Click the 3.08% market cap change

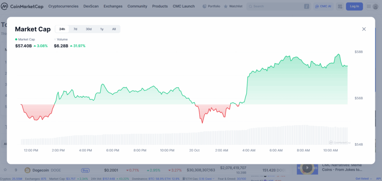41,46
